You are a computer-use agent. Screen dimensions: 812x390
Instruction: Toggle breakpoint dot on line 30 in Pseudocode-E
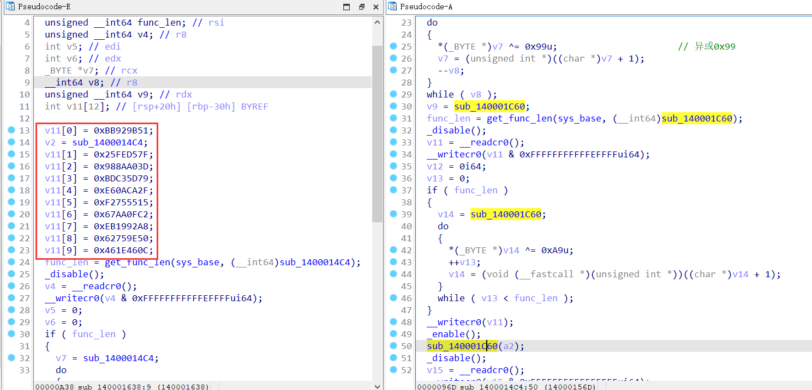[x=11, y=334]
